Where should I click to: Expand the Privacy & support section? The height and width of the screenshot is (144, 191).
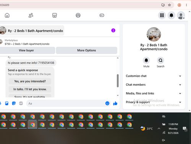[154, 102]
